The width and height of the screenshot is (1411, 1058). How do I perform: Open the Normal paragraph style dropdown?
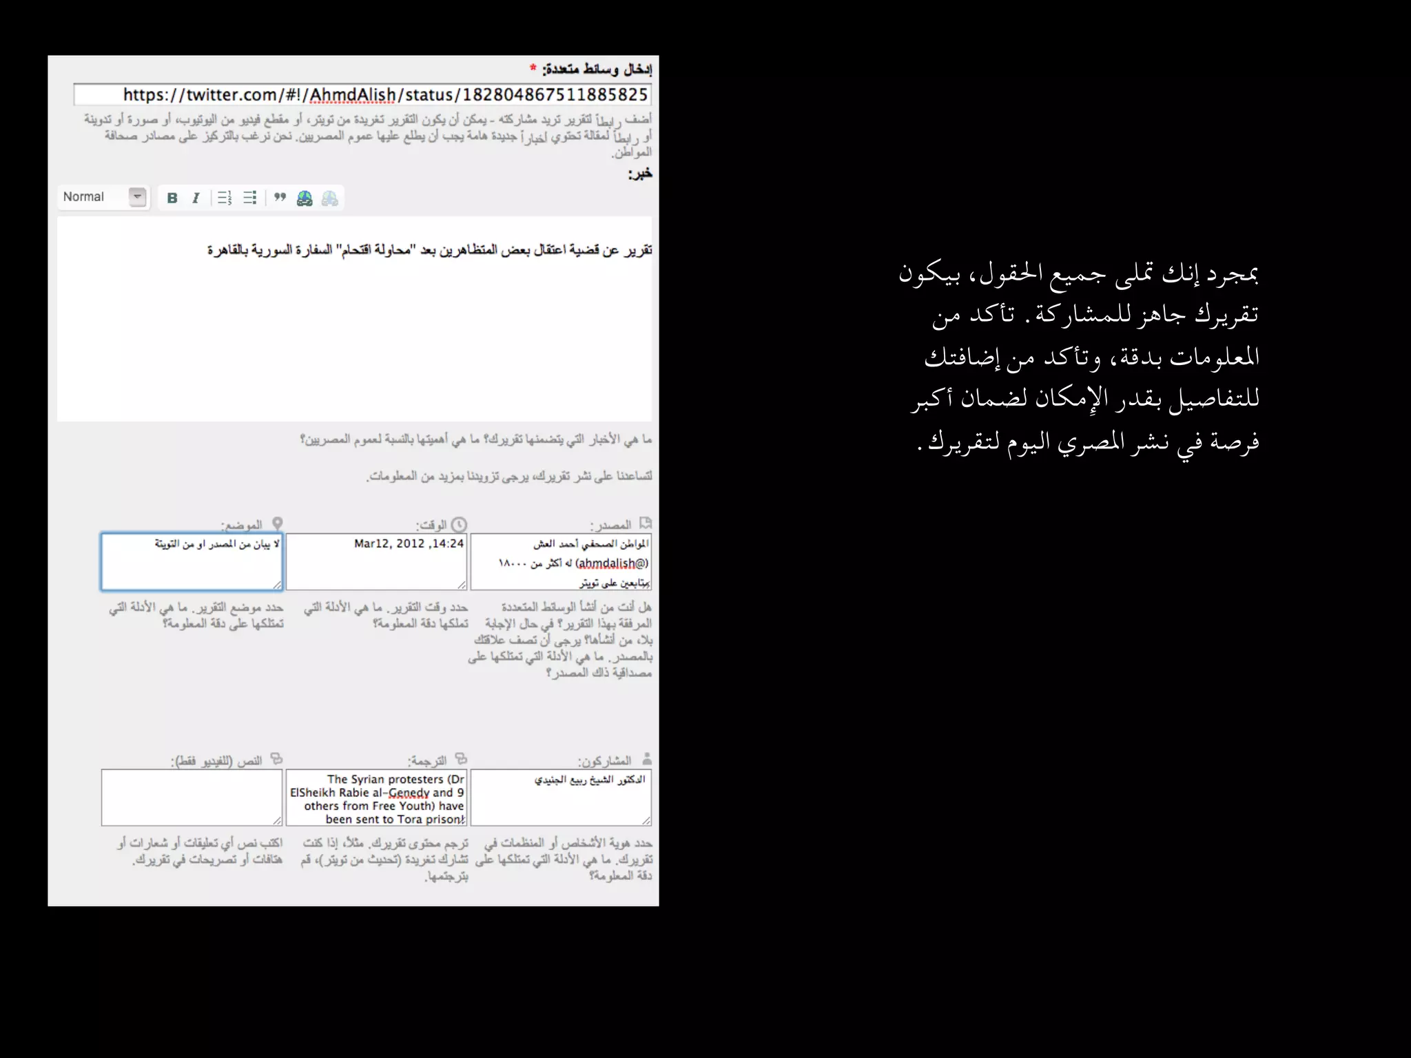(103, 197)
